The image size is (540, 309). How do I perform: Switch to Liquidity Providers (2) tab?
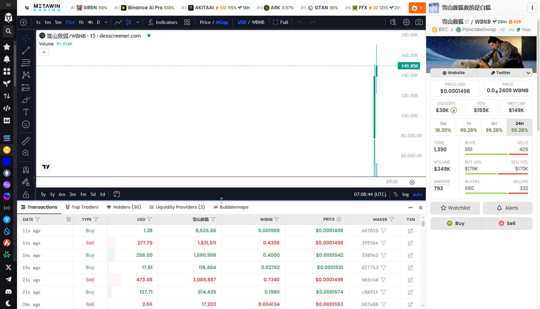click(177, 207)
